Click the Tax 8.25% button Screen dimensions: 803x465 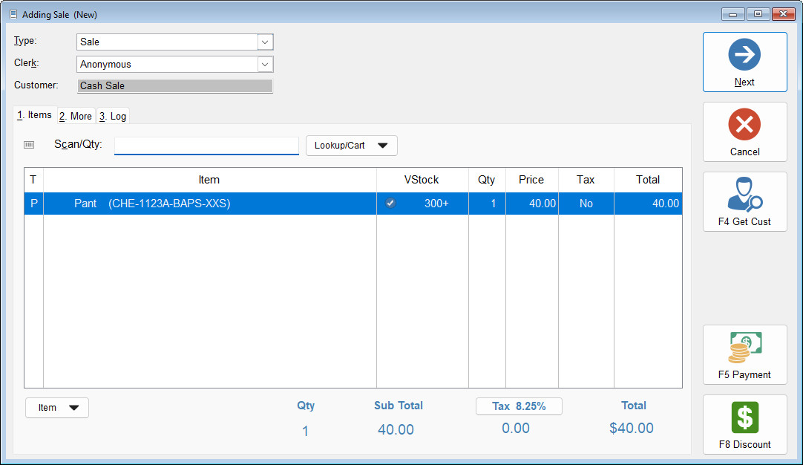(x=519, y=406)
